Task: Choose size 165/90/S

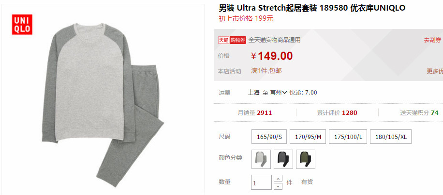Action: point(269,137)
